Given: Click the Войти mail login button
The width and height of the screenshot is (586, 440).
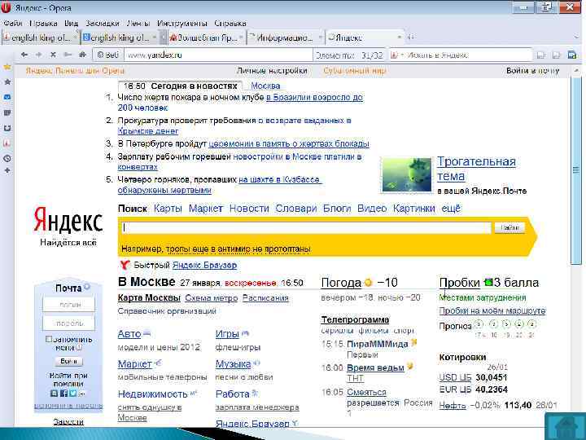Looking at the screenshot, I should click(x=68, y=361).
